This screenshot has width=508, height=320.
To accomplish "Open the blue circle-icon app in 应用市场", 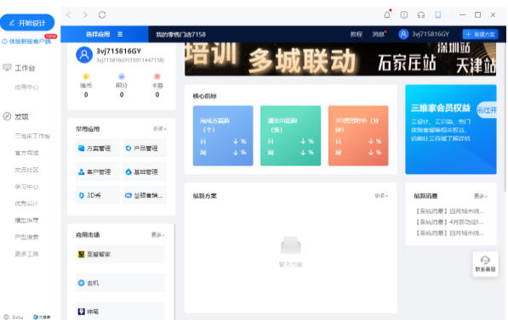I will pyautogui.click(x=120, y=283).
